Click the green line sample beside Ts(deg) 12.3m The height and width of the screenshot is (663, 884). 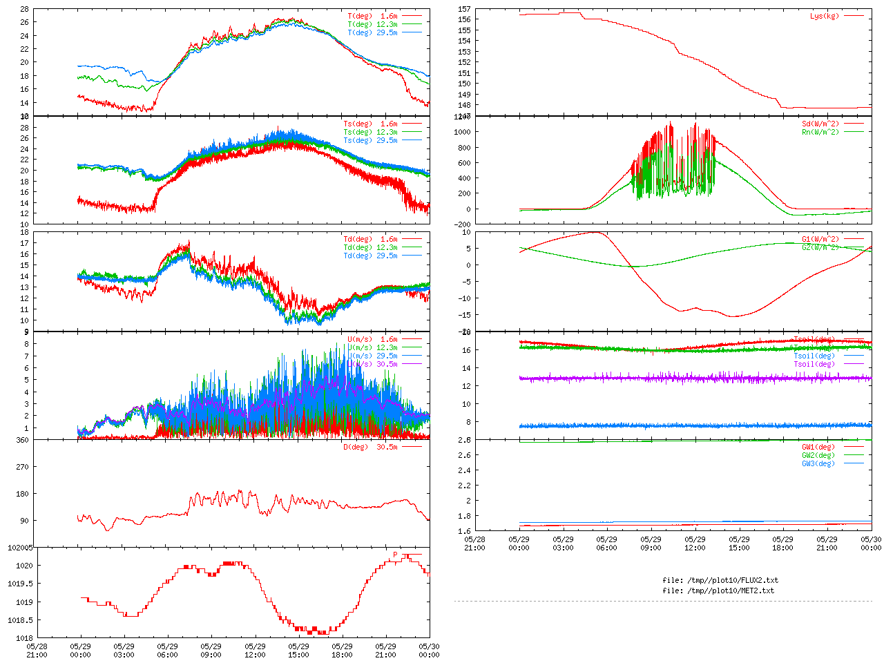point(412,132)
